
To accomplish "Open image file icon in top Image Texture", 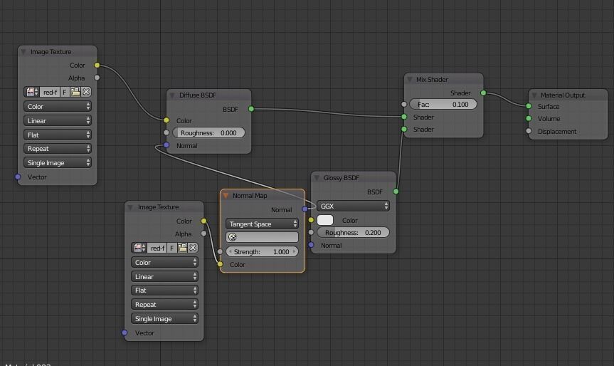I will 75,92.
